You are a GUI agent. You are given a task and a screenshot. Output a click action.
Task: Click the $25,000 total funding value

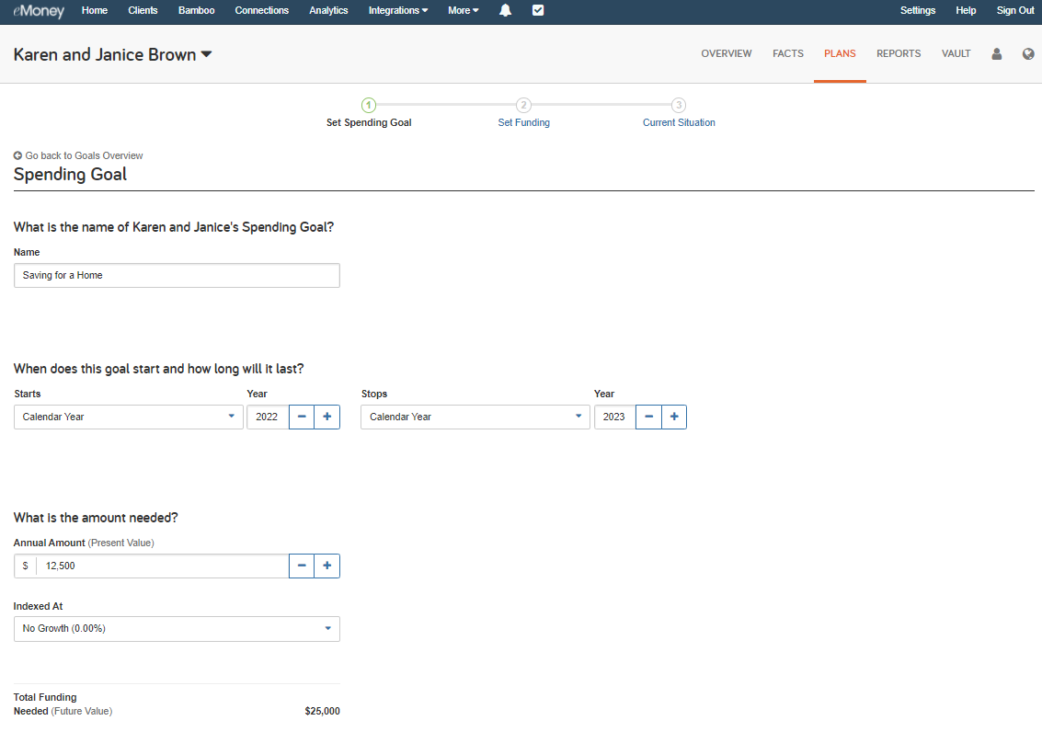point(322,711)
